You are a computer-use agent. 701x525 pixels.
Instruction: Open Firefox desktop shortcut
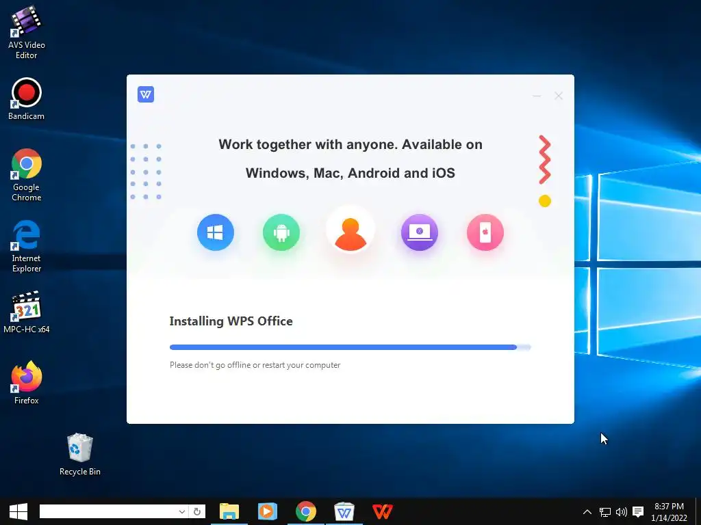[27, 383]
